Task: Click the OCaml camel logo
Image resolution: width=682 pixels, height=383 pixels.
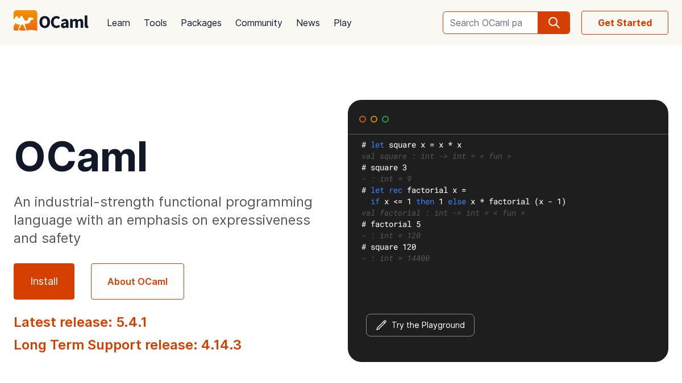Action: (x=51, y=21)
